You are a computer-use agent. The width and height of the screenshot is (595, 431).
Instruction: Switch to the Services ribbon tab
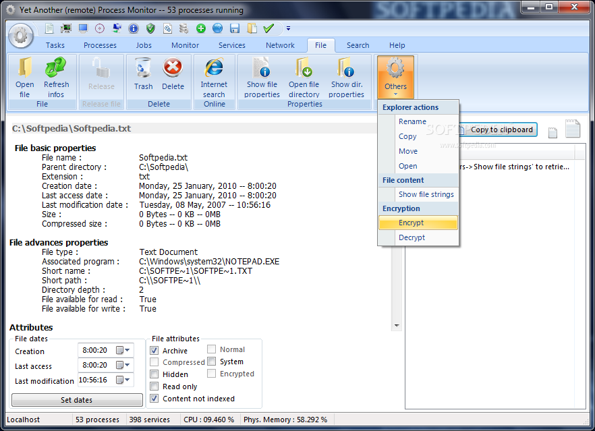[x=232, y=45]
